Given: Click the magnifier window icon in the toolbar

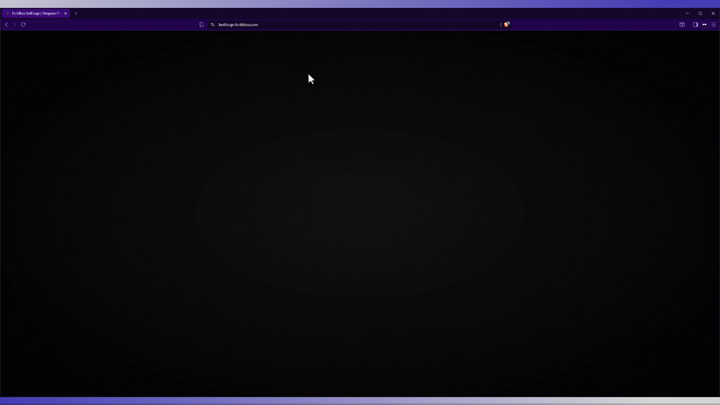Looking at the screenshot, I should (x=682, y=25).
